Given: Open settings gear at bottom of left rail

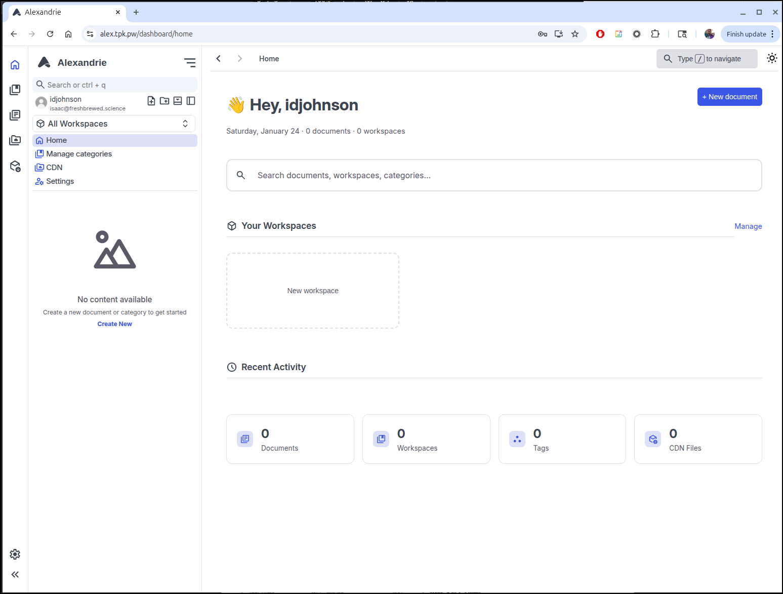Looking at the screenshot, I should [x=15, y=554].
